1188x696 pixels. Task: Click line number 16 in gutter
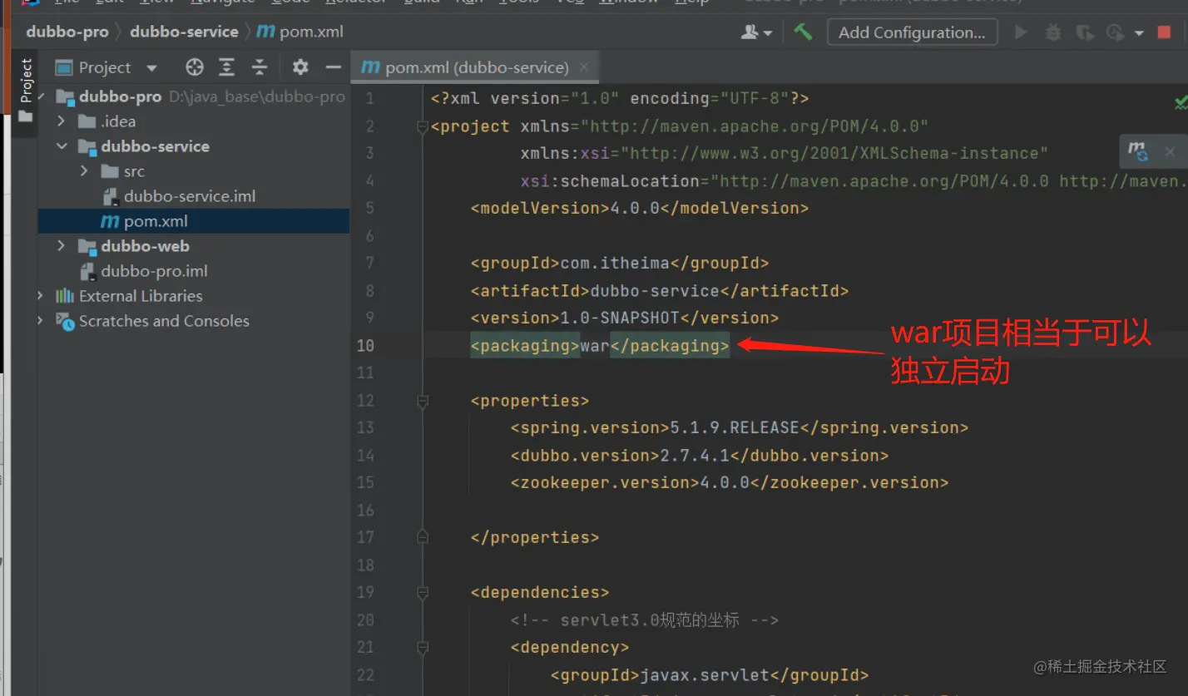tap(365, 510)
